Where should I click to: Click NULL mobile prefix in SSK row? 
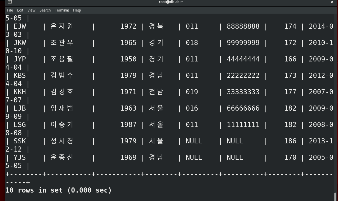coord(194,141)
